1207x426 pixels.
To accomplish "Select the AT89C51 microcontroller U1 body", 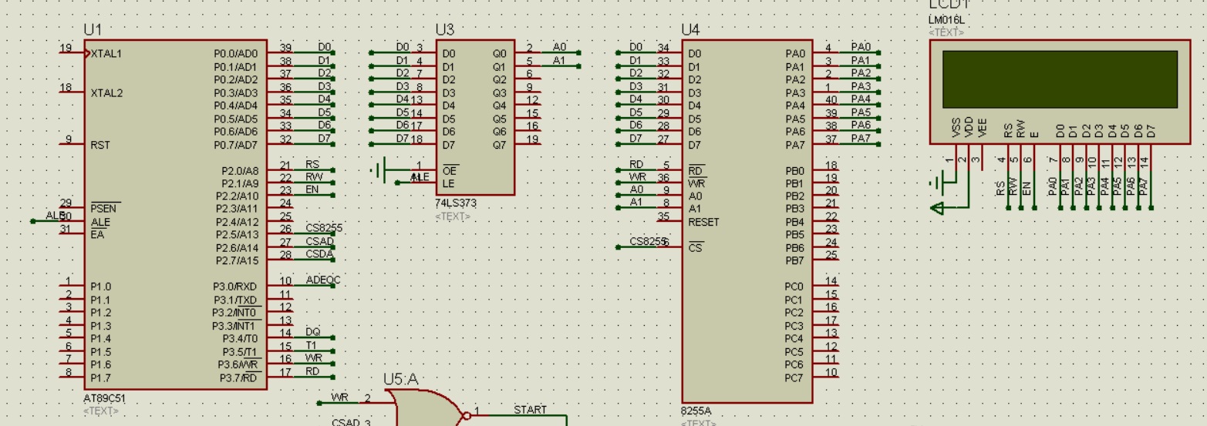I will 175,215.
